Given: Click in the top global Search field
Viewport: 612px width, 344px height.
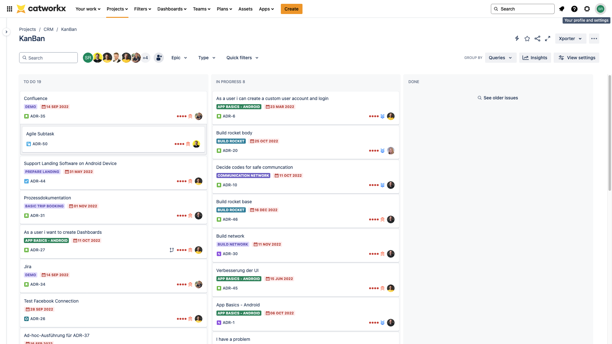Looking at the screenshot, I should tap(522, 9).
